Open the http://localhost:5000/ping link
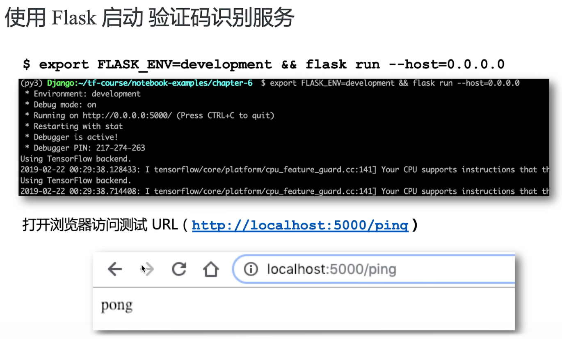 point(300,225)
